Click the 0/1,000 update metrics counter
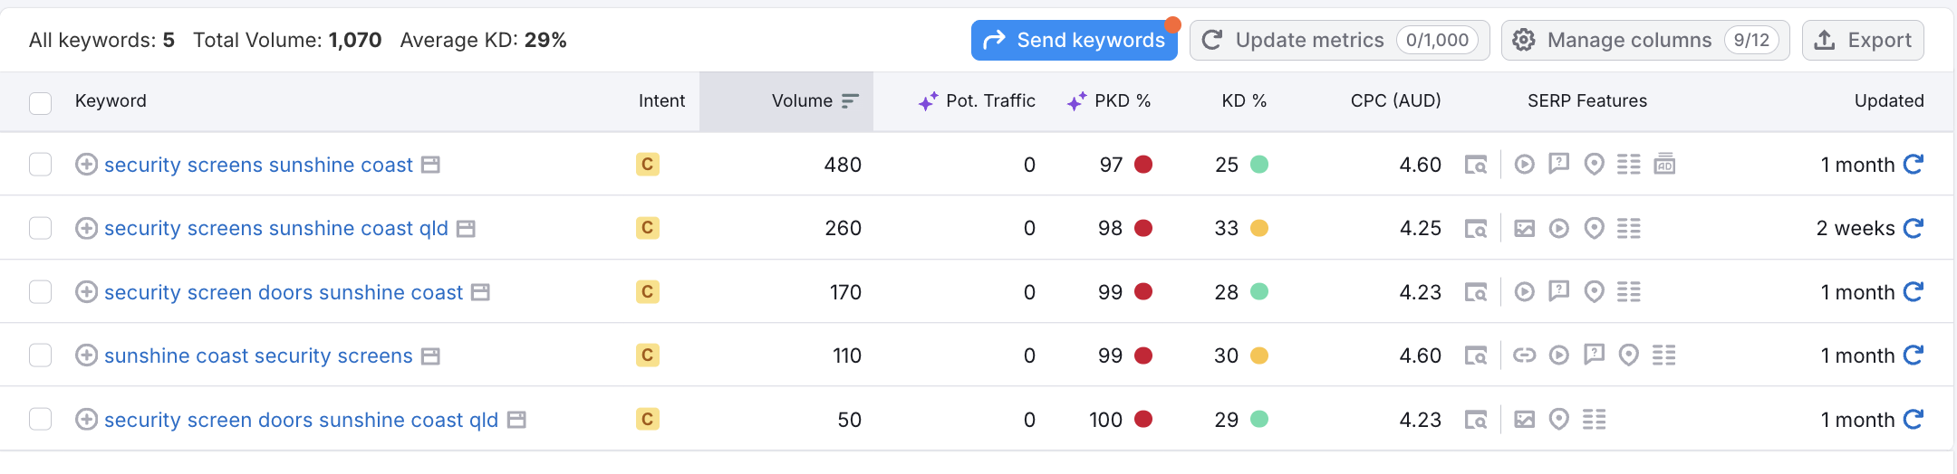The image size is (1957, 474). click(1438, 40)
